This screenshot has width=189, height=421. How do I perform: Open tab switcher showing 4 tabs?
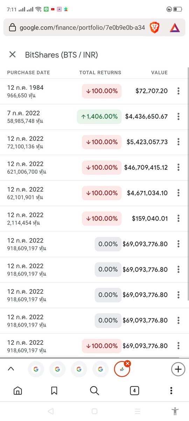(x=134, y=390)
